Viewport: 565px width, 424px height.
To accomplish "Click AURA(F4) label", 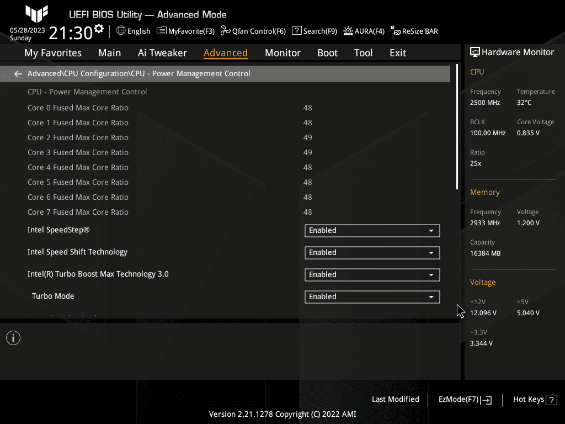I will coord(369,31).
